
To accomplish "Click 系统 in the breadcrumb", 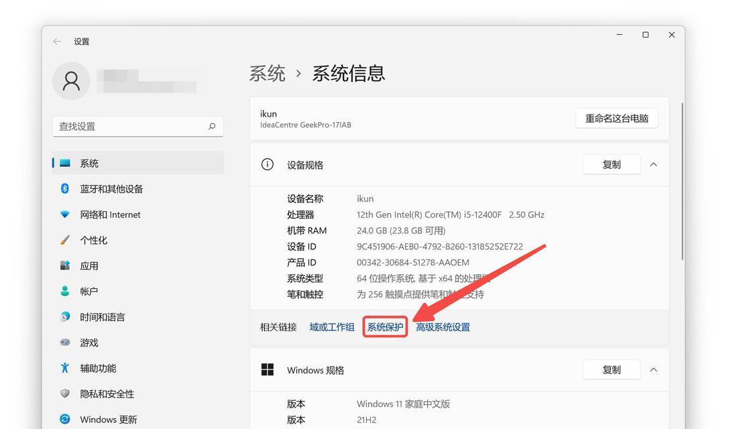I will click(267, 74).
